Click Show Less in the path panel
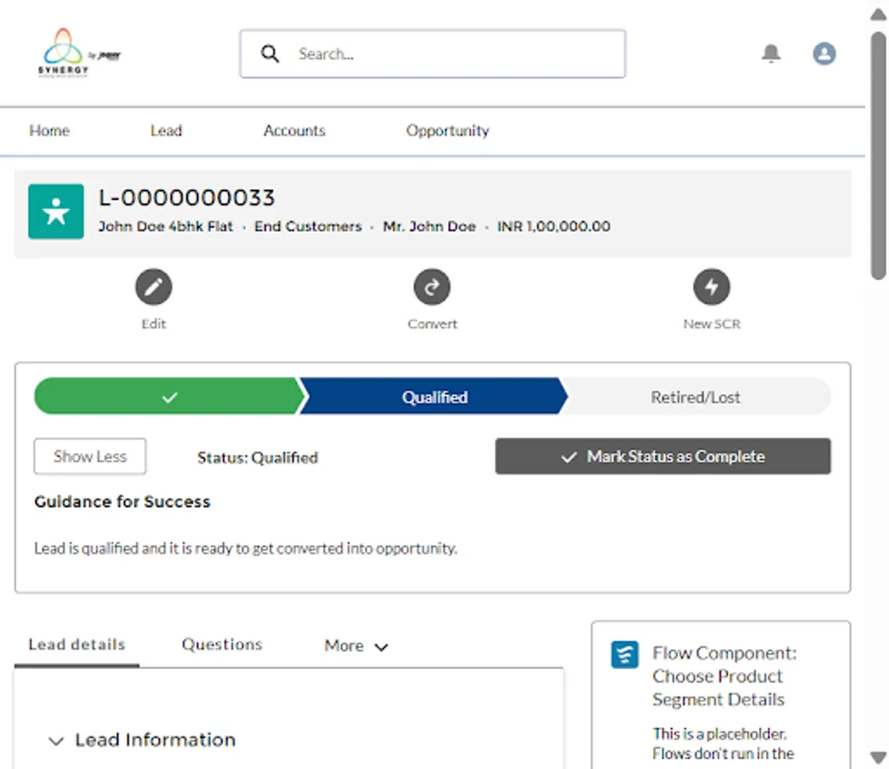This screenshot has width=889, height=769. click(89, 456)
